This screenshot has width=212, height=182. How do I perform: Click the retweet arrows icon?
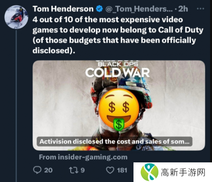tap(74, 170)
